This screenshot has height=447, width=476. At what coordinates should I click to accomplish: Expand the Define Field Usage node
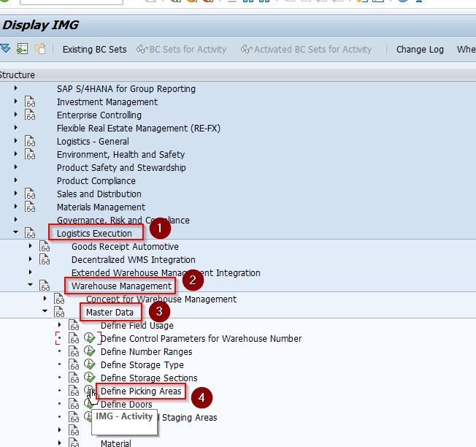click(x=60, y=325)
